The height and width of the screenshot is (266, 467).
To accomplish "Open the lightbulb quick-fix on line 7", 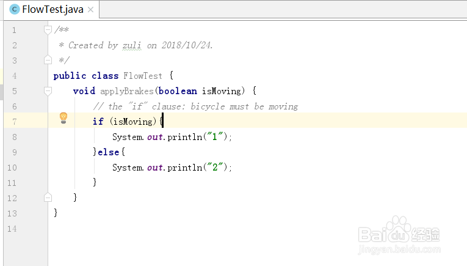I will click(63, 118).
